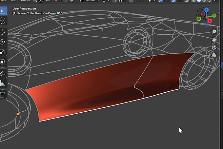Select the Add Cube tool
Screen dimensions: 223x149
tap(2, 95)
